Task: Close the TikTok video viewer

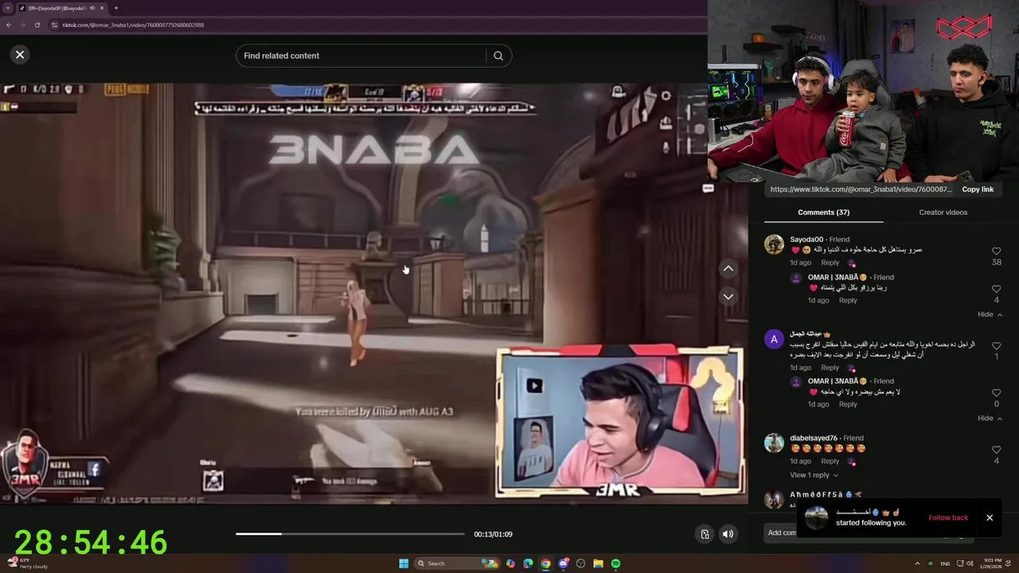Action: [20, 54]
